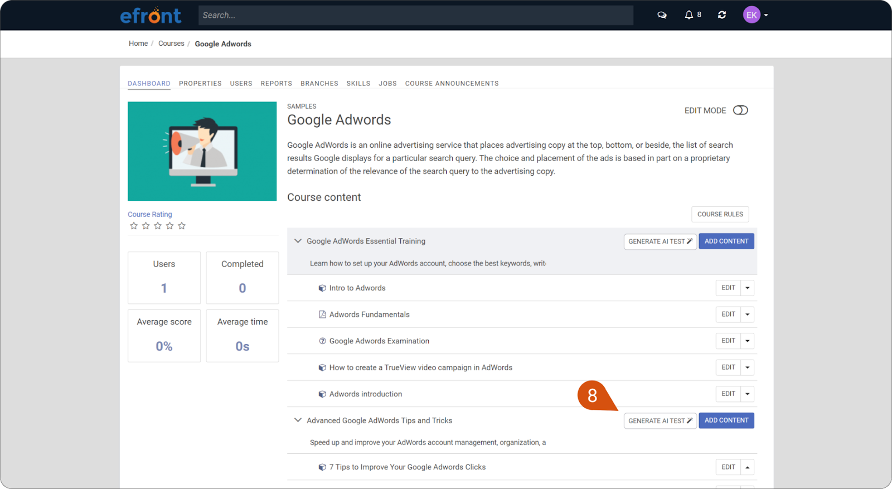Image resolution: width=892 pixels, height=489 pixels.
Task: Open the EK user account menu
Action: click(x=755, y=15)
